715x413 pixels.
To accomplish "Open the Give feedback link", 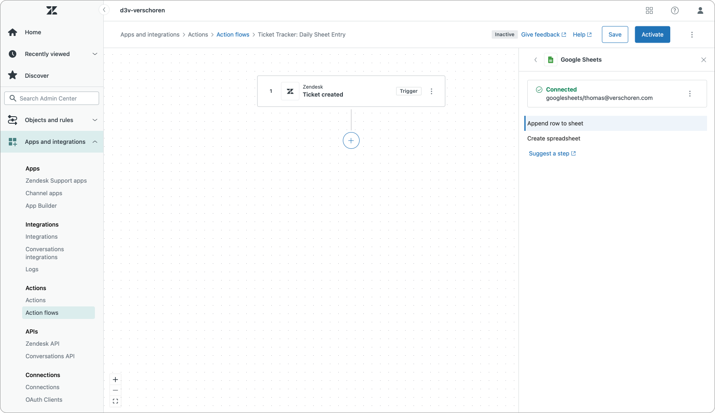I will 544,35.
